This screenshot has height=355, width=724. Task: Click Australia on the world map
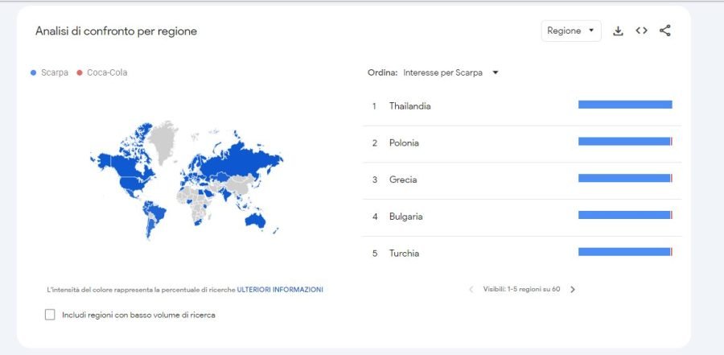pyautogui.click(x=255, y=221)
